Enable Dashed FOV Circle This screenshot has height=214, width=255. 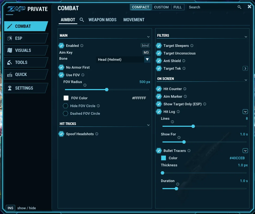click(66, 113)
